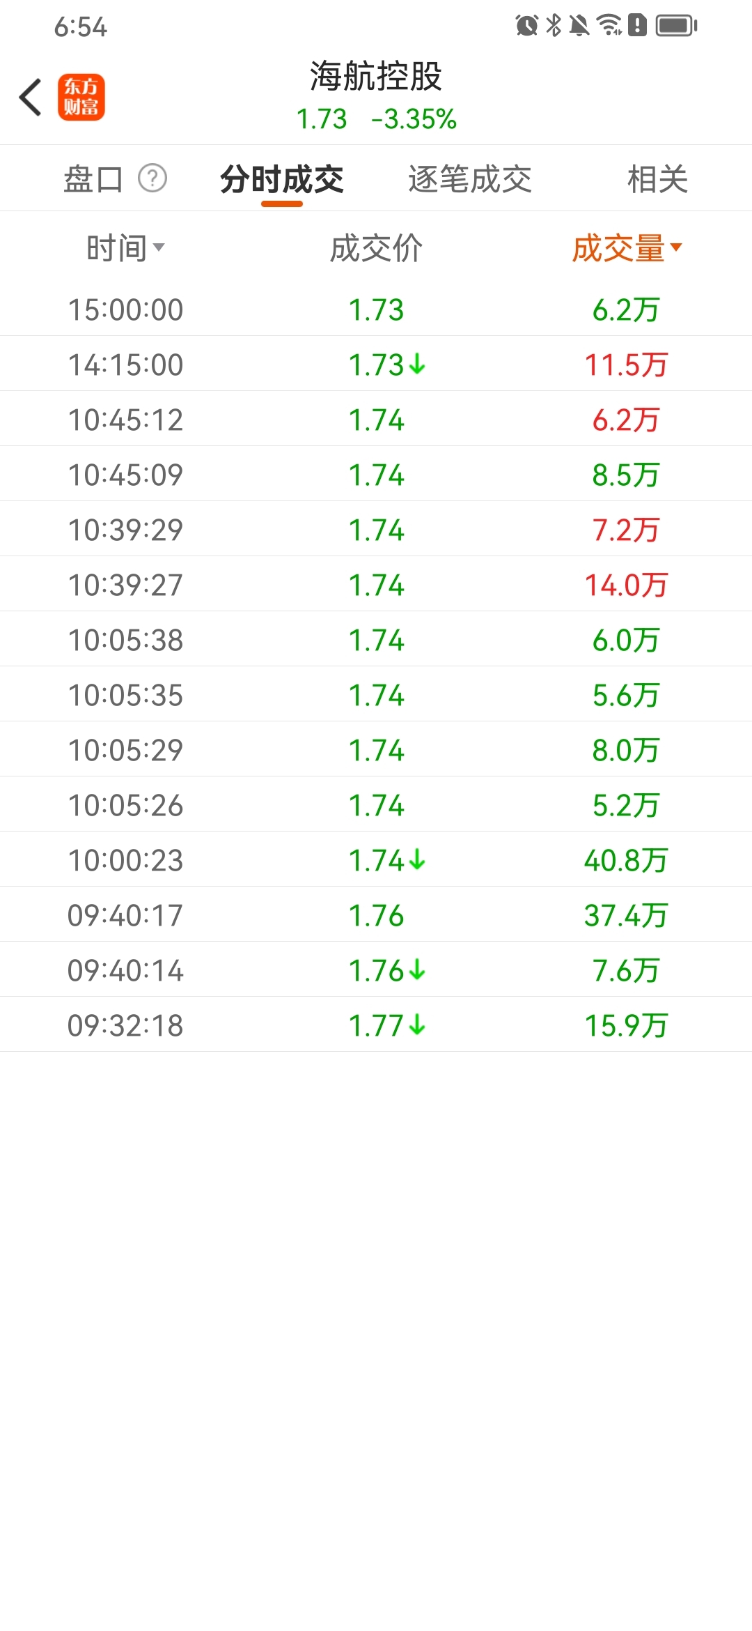
Task: Open the 相关 tab
Action: coord(657,179)
